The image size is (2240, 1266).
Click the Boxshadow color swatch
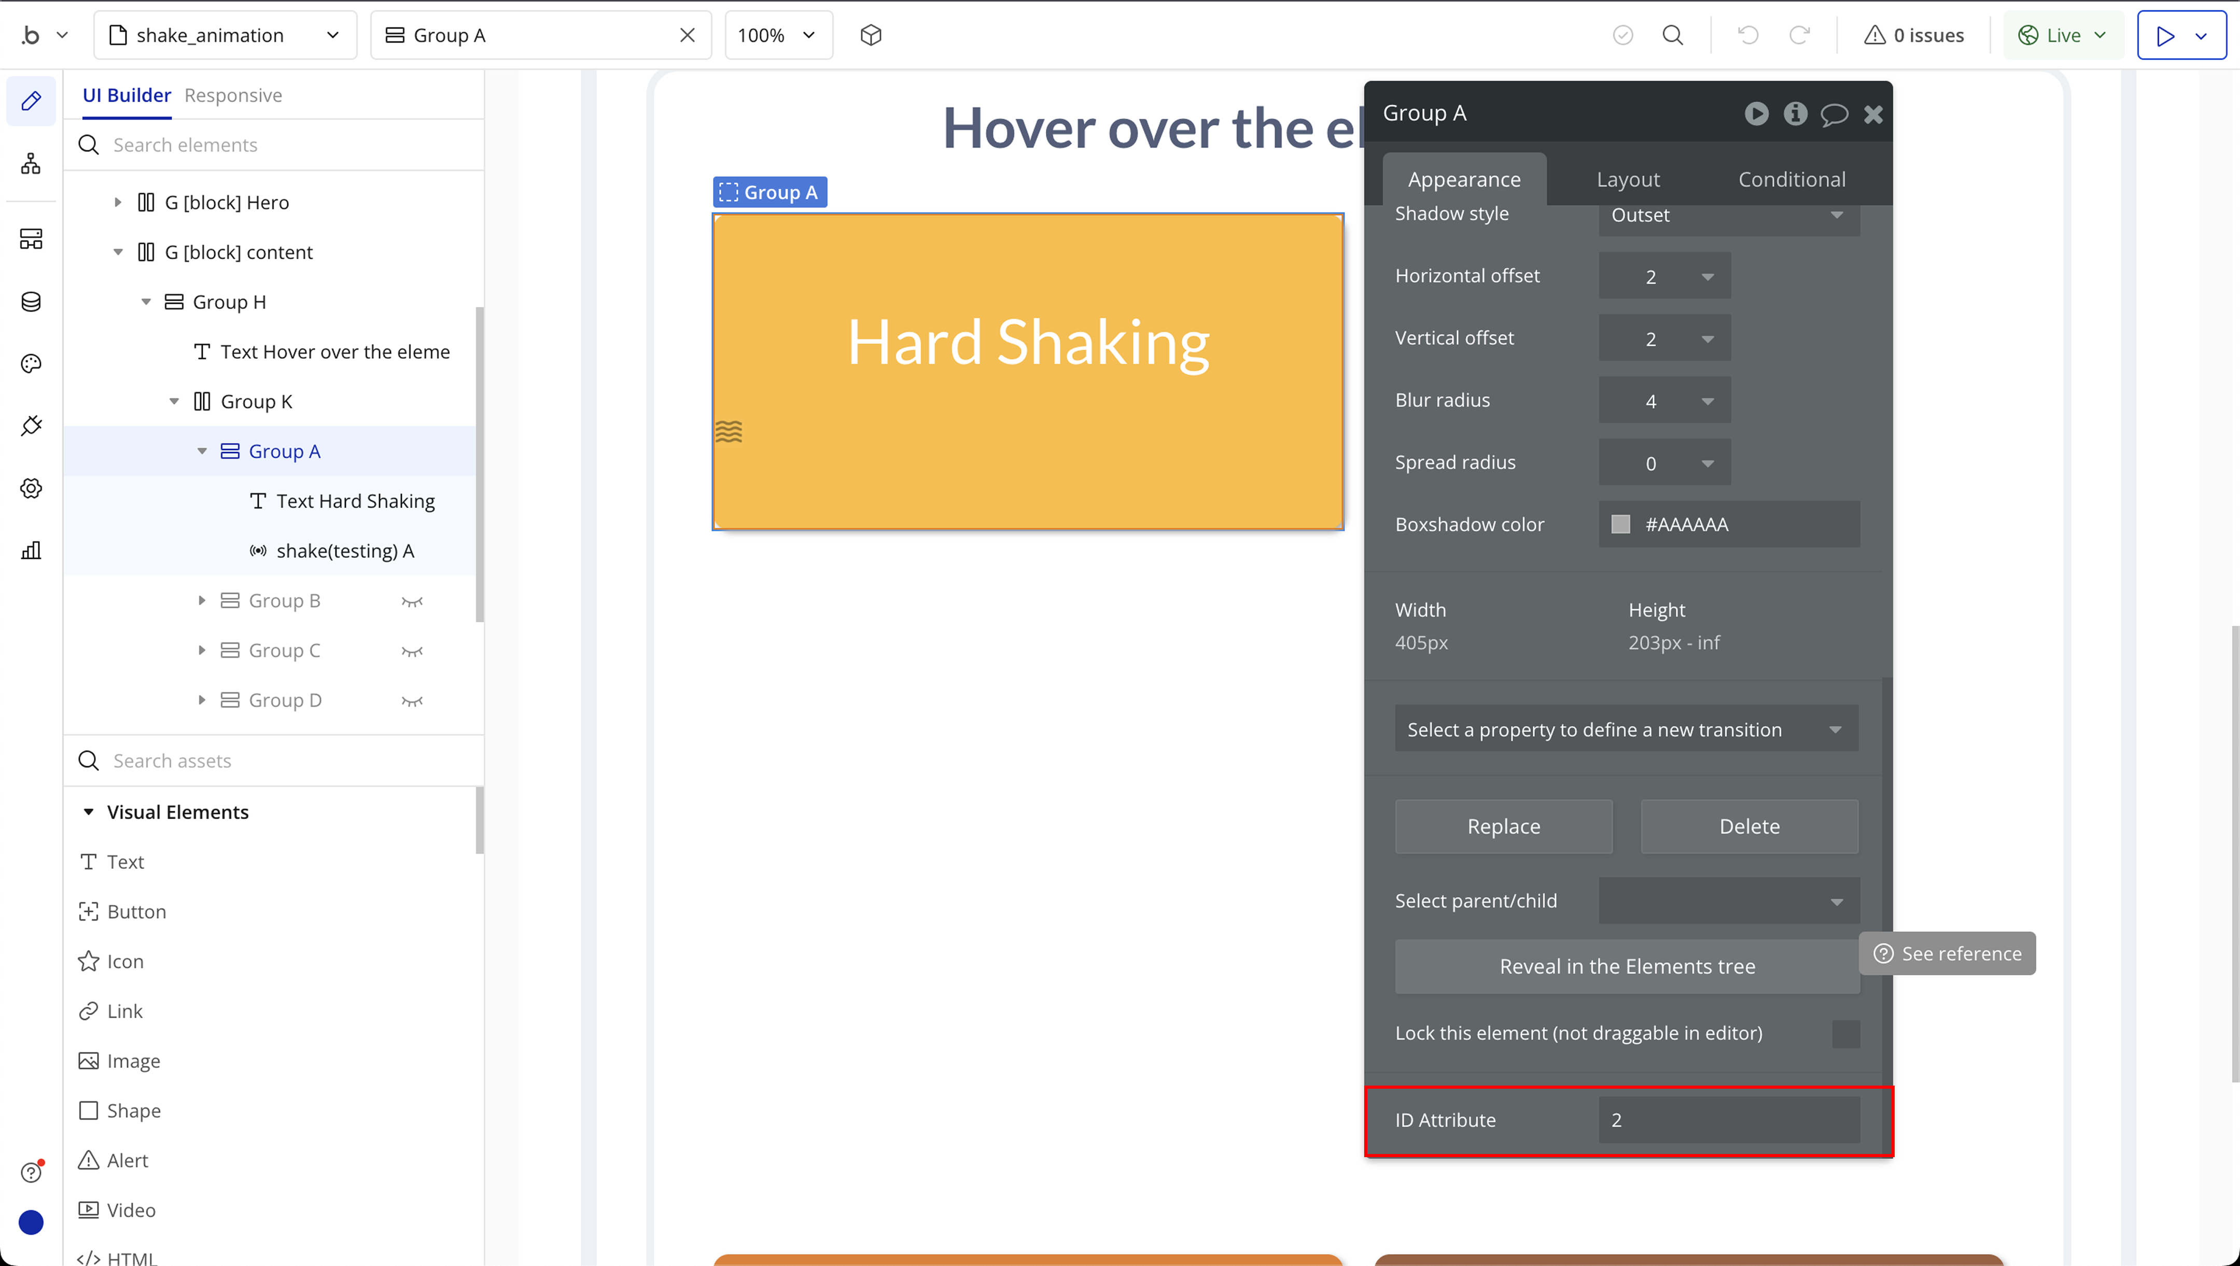pyautogui.click(x=1620, y=524)
